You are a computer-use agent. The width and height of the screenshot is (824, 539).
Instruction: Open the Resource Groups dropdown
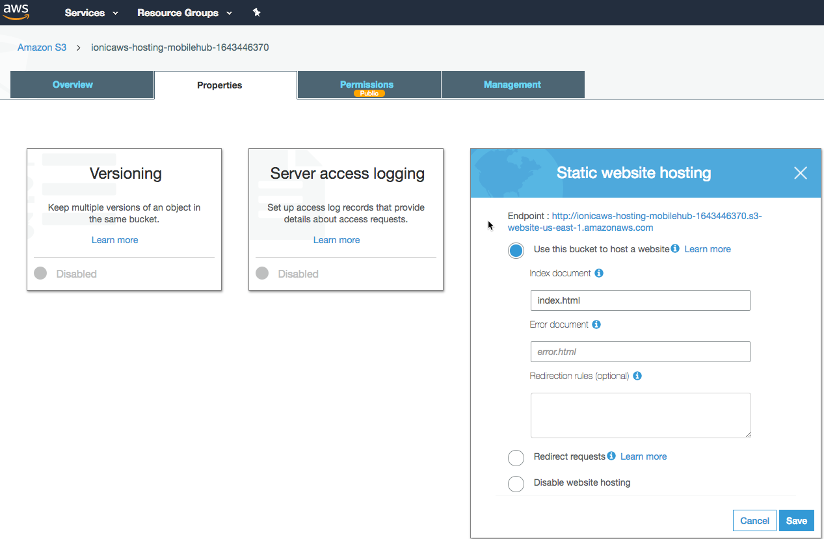(185, 13)
